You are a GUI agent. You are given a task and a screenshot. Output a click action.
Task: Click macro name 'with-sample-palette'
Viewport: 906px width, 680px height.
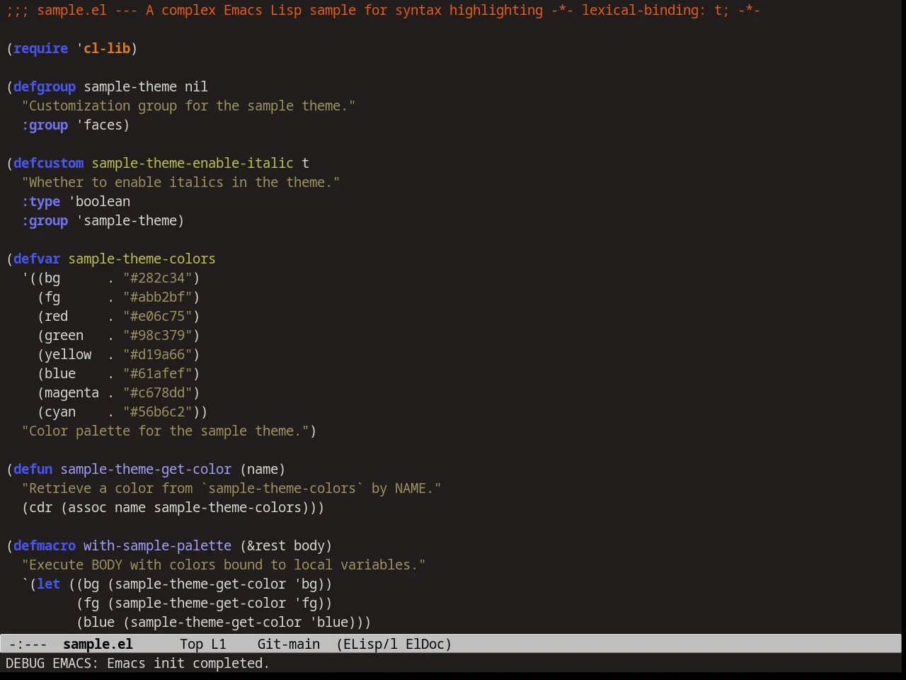click(x=157, y=545)
